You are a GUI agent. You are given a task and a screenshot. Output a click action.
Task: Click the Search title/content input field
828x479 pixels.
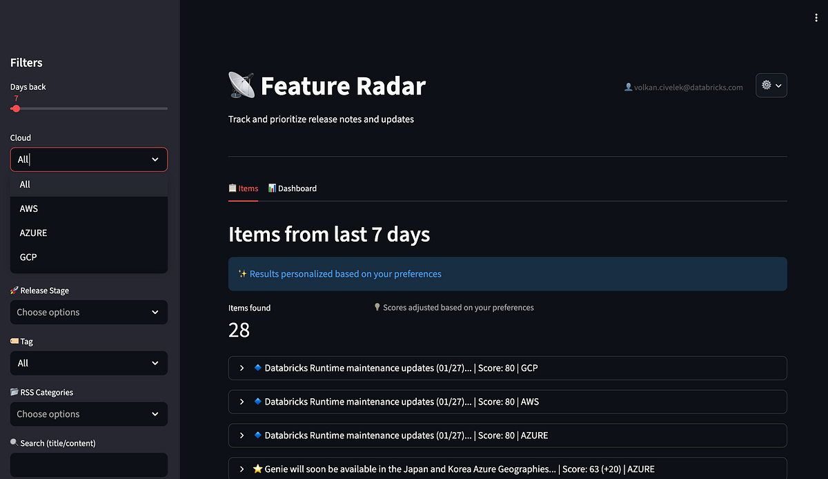tap(89, 465)
